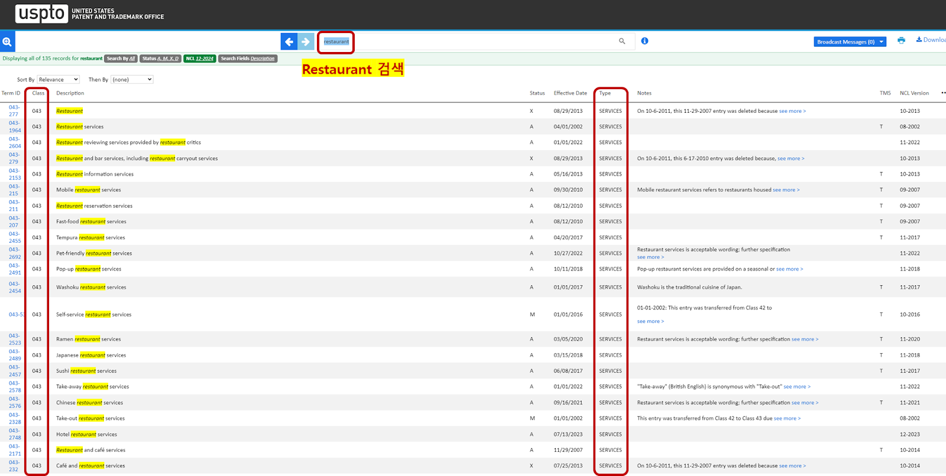Expand see more for Café and restaurant note

[792, 466]
